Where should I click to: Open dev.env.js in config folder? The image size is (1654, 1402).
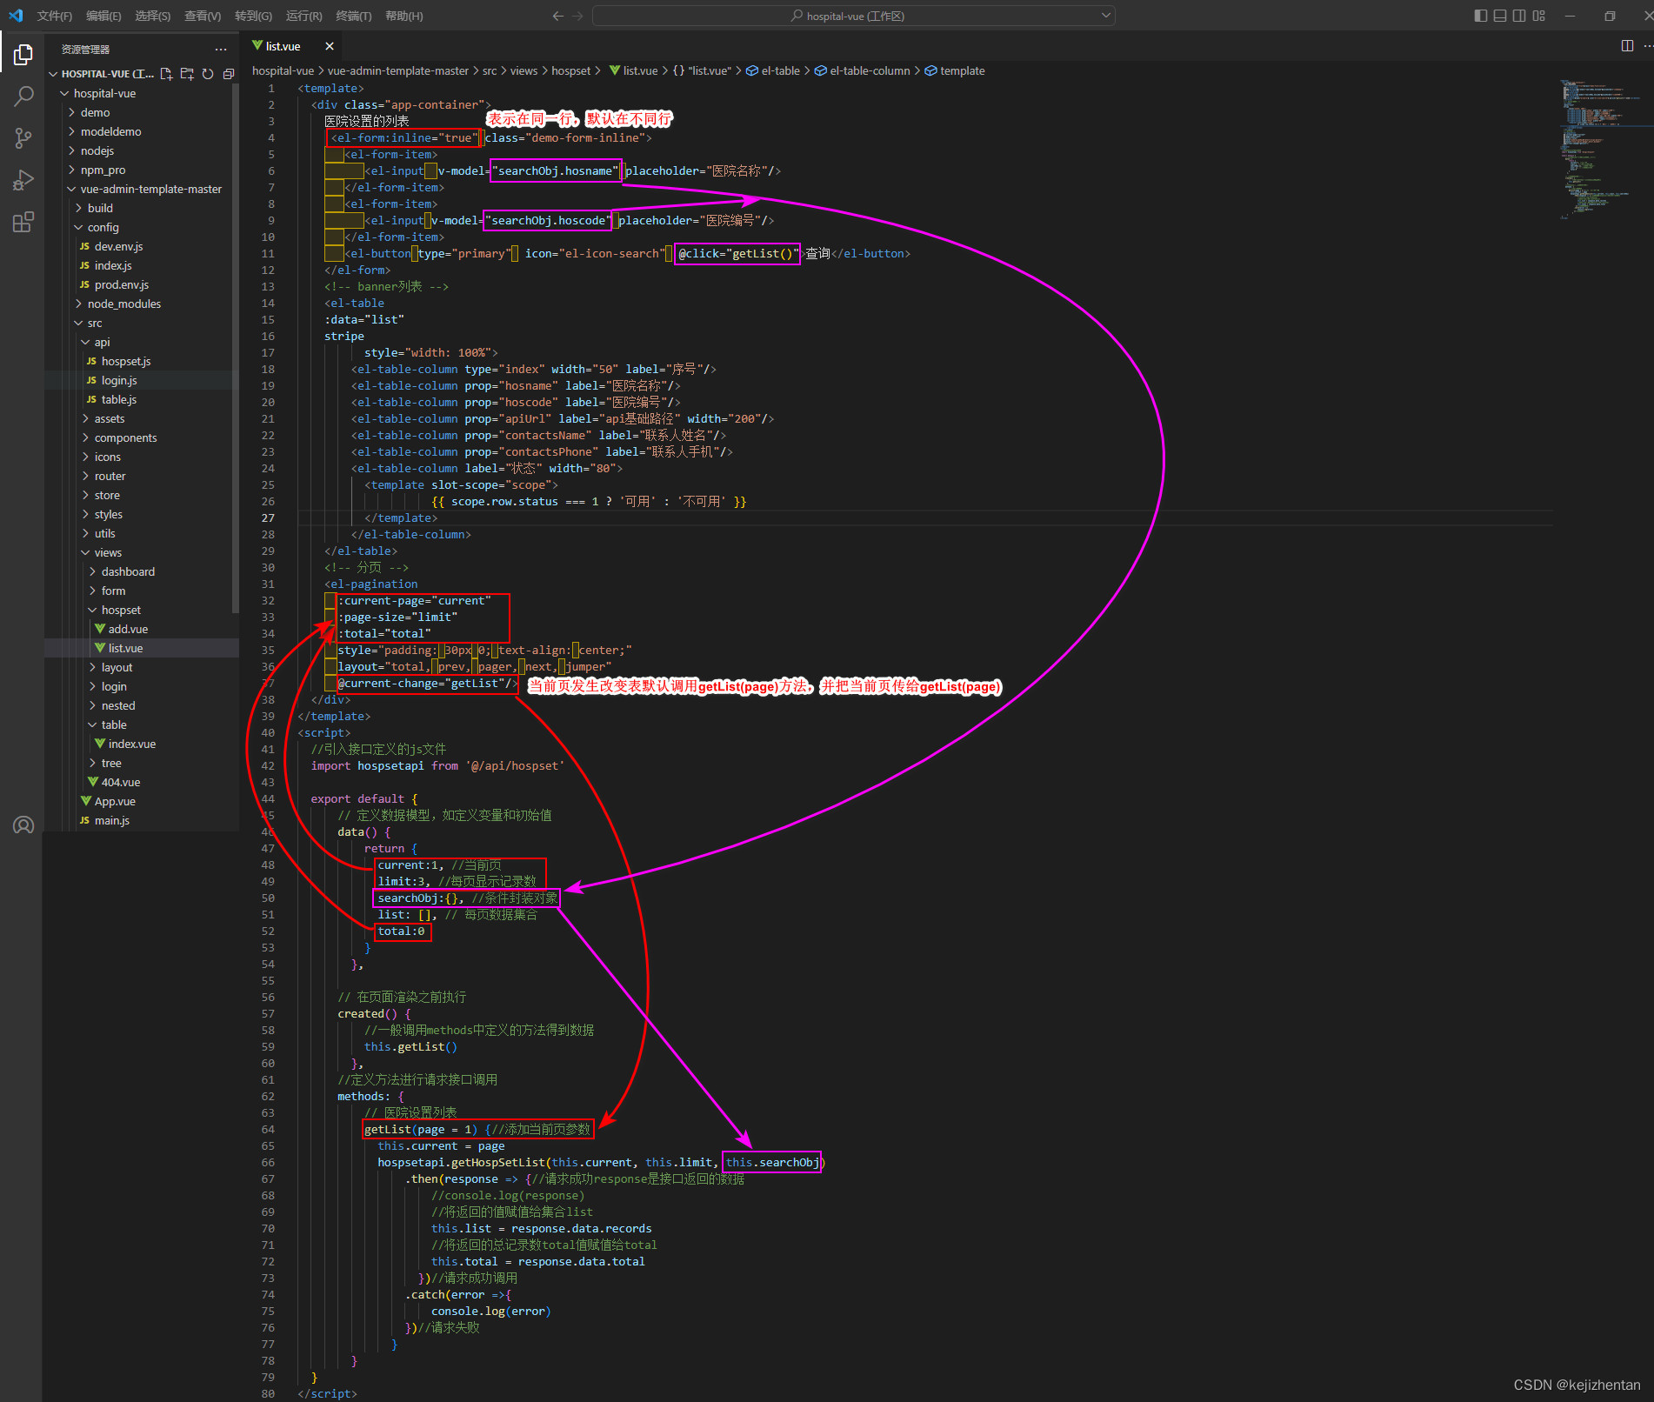[x=118, y=246]
